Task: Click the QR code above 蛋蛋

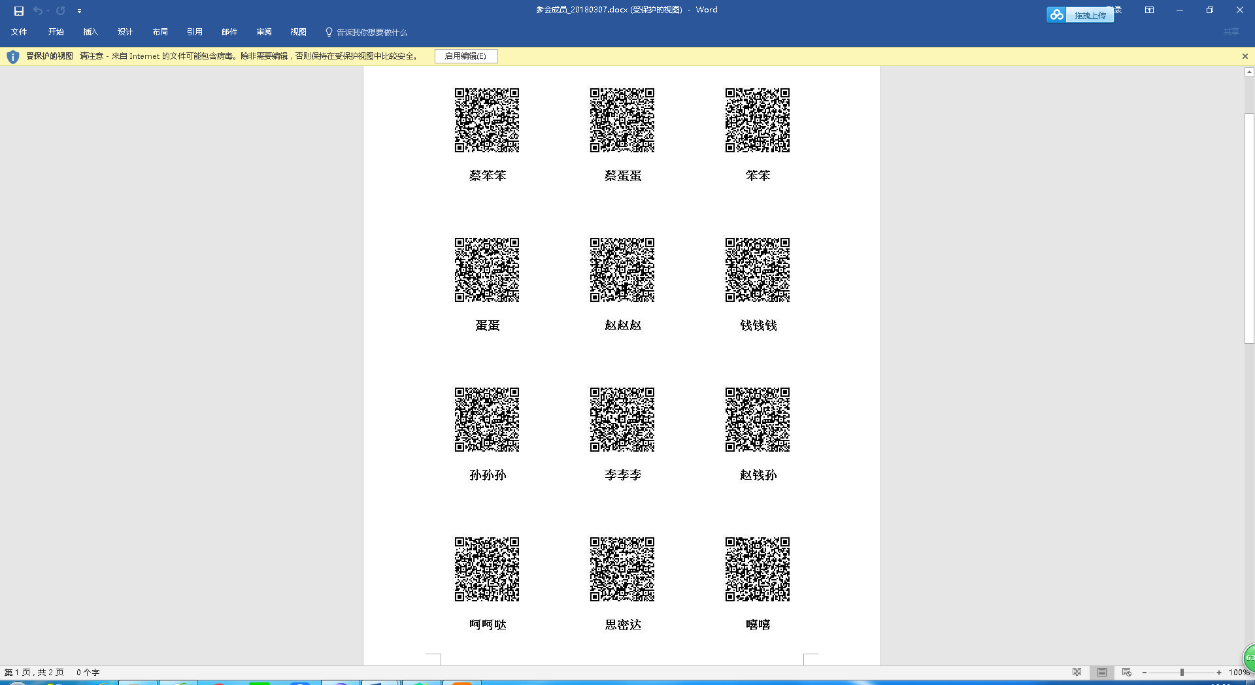Action: click(x=487, y=270)
